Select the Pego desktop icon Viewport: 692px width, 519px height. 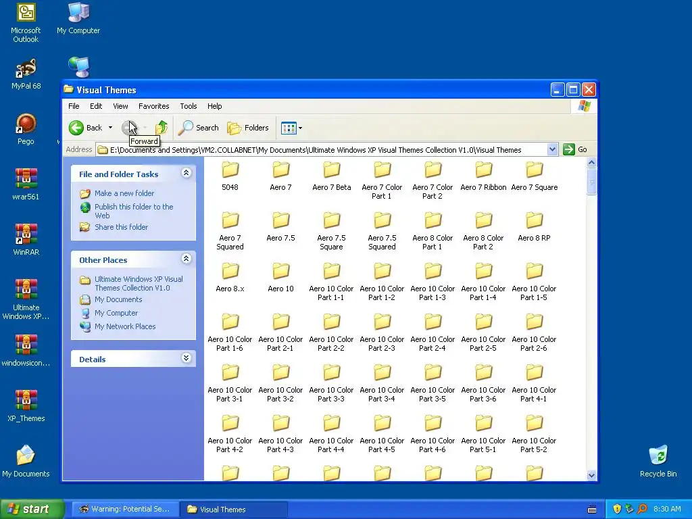pyautogui.click(x=26, y=129)
